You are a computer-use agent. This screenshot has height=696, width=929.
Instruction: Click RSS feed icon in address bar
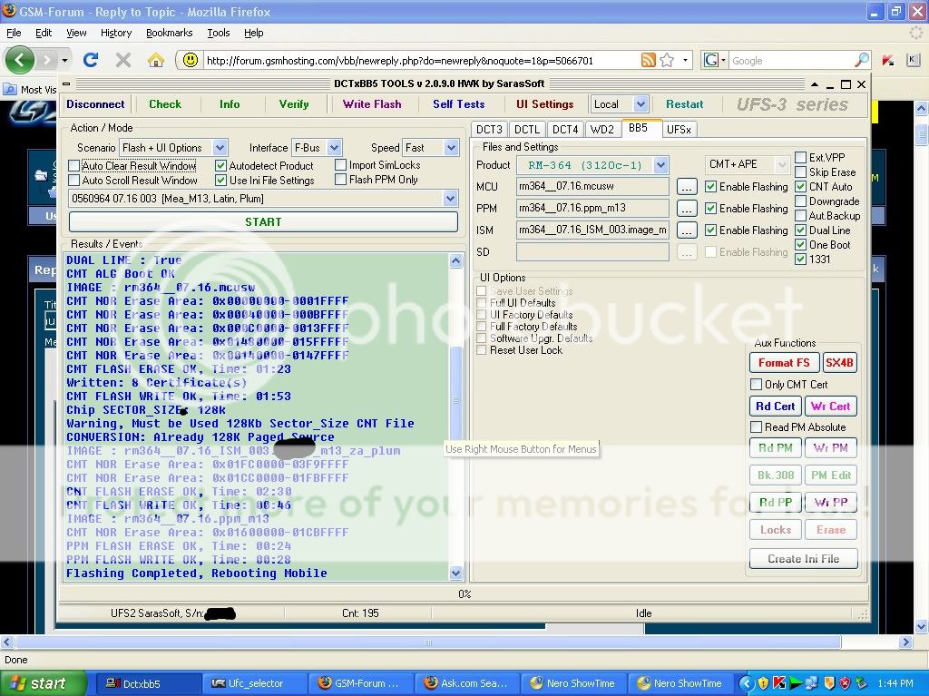[648, 60]
